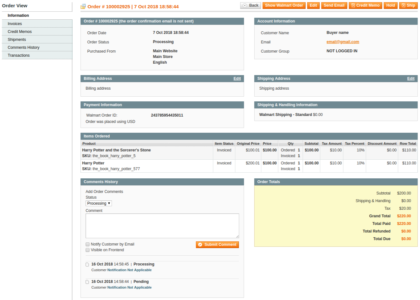Toggle the Visible on Frontend checkbox
The width and height of the screenshot is (420, 300).
point(87,250)
